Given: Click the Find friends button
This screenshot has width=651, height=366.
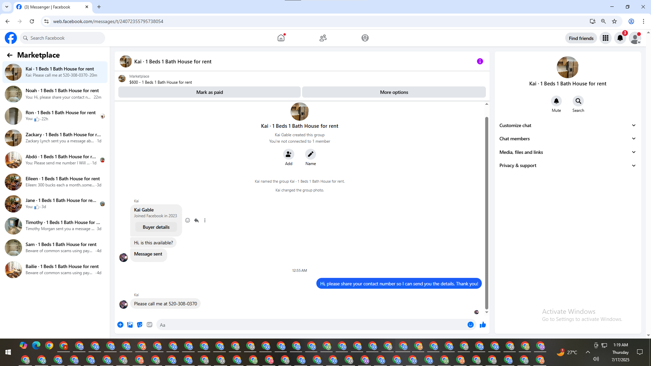Looking at the screenshot, I should pyautogui.click(x=581, y=38).
